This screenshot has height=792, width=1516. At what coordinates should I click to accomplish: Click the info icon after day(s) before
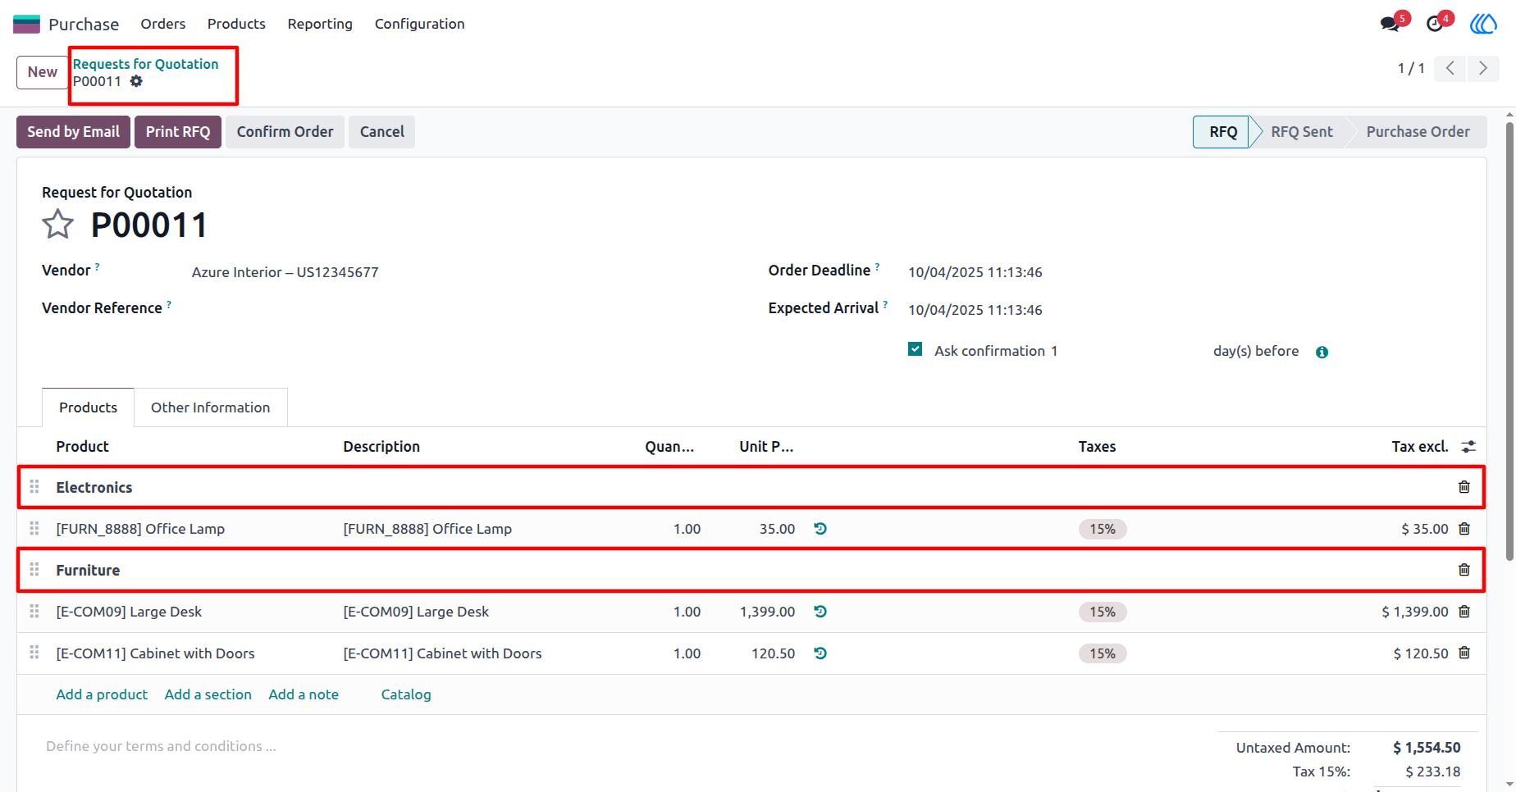[x=1322, y=352]
